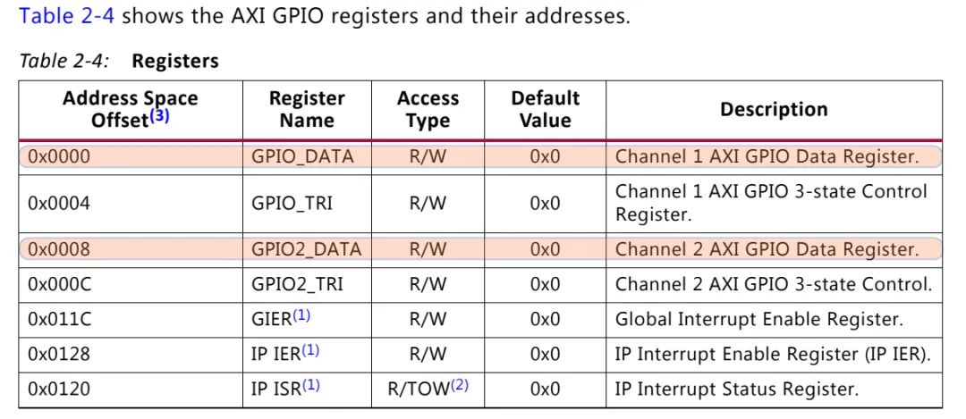966x419 pixels.
Task: Click the GPIO_TRI register name
Action: pos(292,203)
